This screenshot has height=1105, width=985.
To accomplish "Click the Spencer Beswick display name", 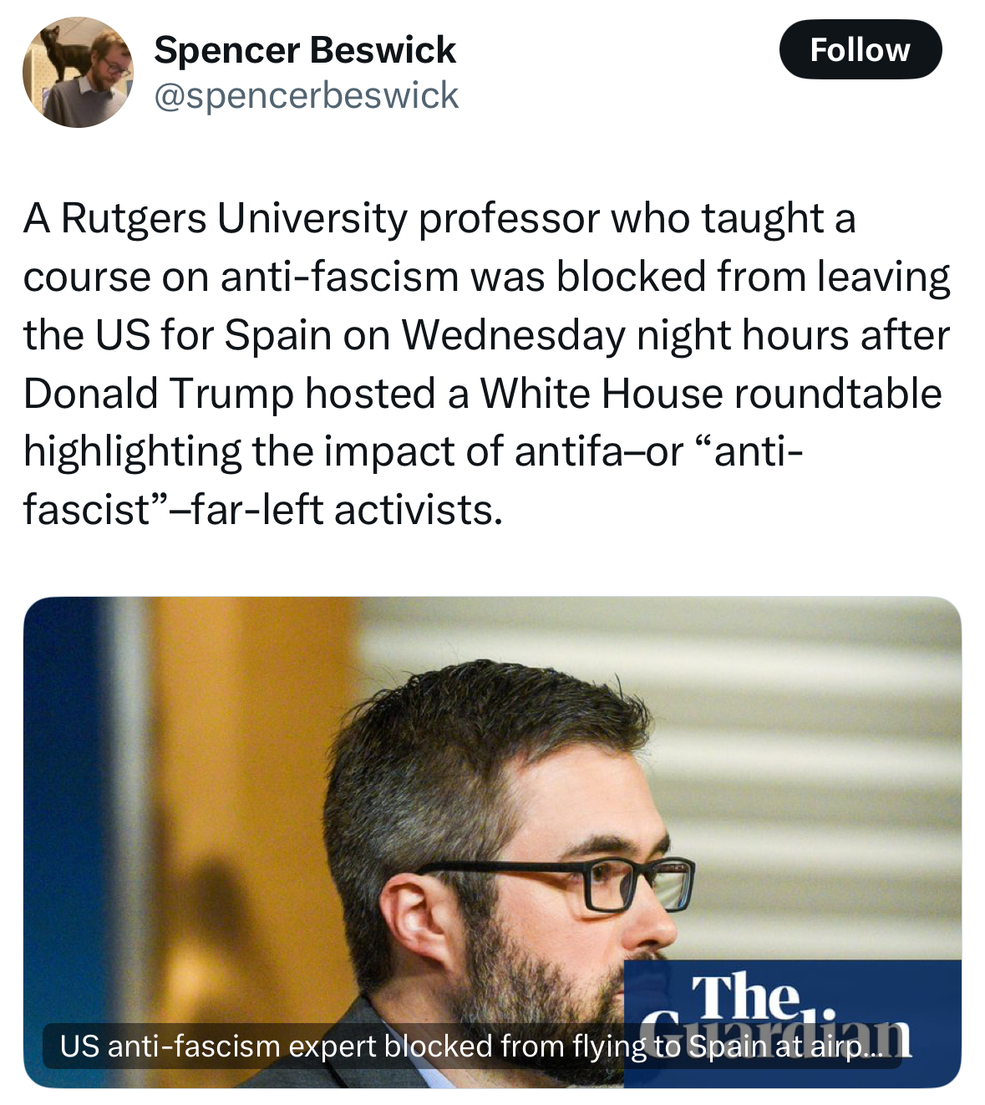I will (305, 50).
